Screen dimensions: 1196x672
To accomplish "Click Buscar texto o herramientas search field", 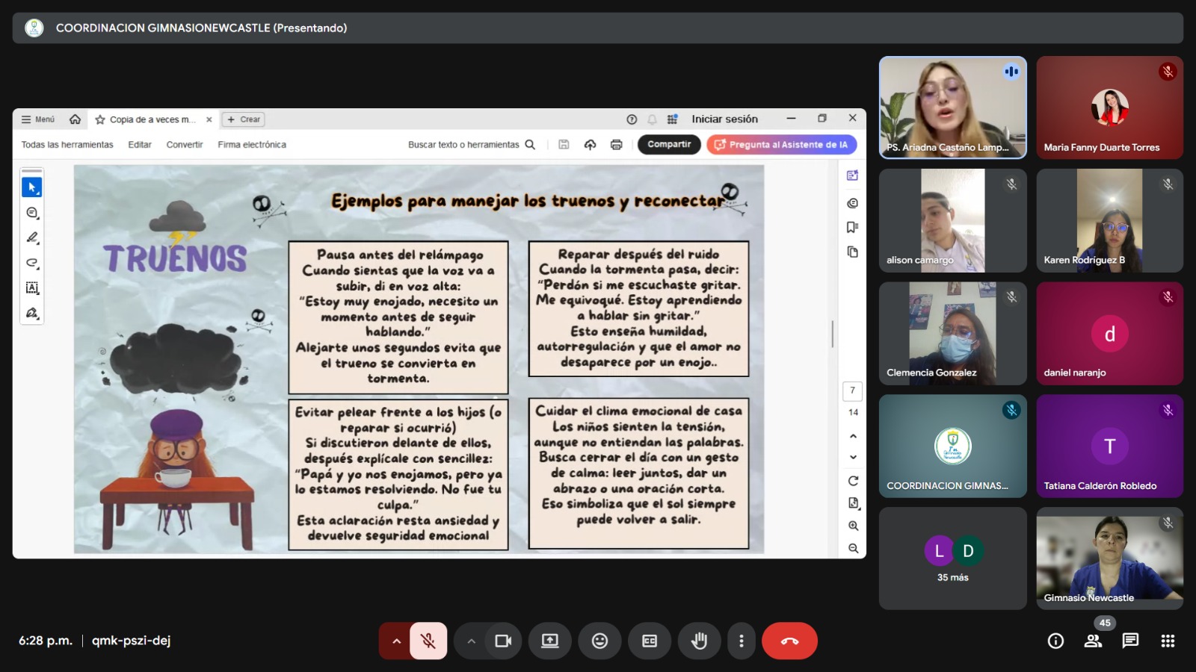I will [471, 145].
